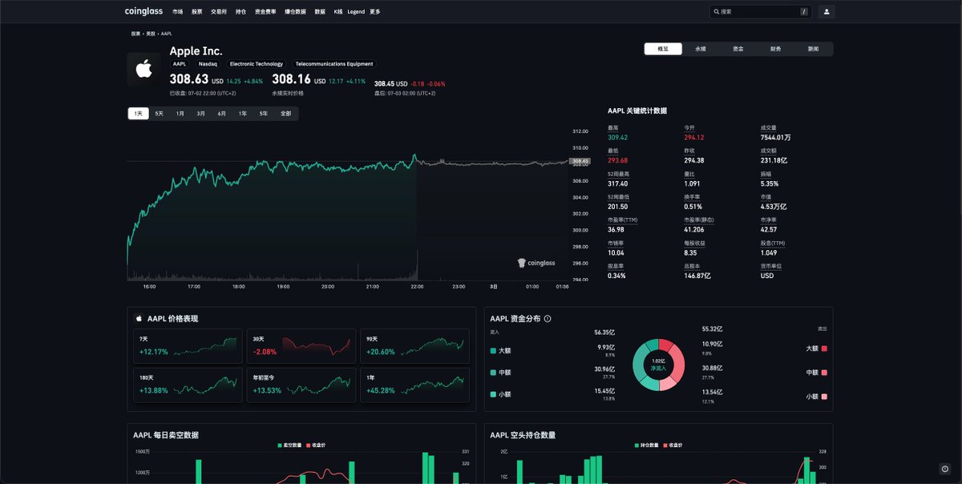Image resolution: width=962 pixels, height=484 pixels.
Task: Select the 全部 chart range
Action: pyautogui.click(x=286, y=114)
